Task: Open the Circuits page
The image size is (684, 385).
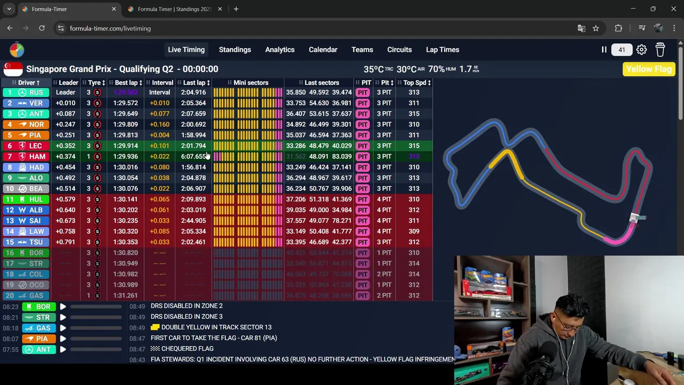Action: point(399,50)
